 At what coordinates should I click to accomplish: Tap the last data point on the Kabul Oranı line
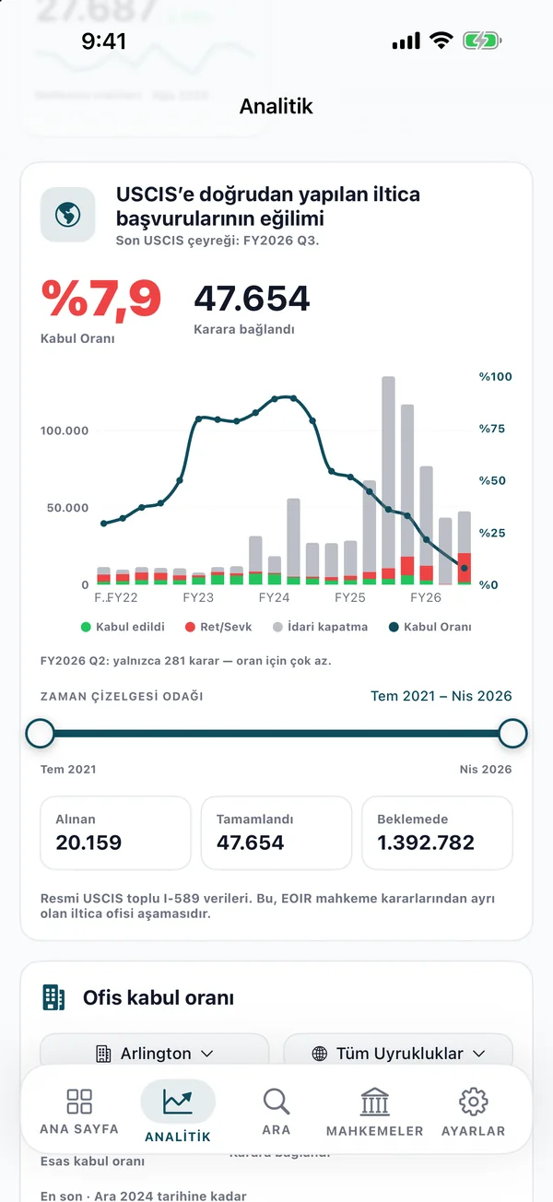pos(465,568)
